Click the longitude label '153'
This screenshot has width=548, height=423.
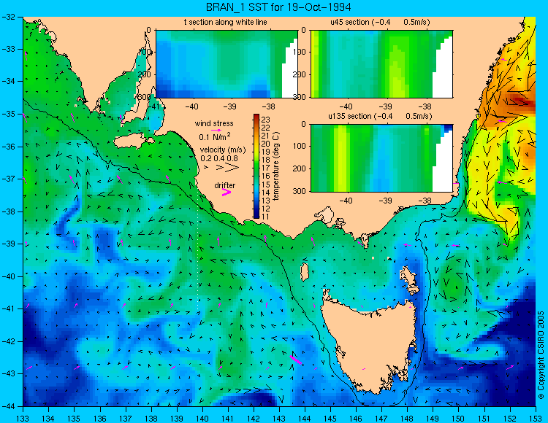tap(535, 418)
